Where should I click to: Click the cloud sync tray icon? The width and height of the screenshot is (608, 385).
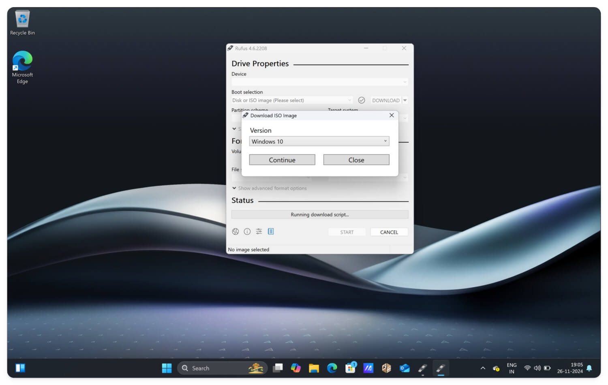[496, 368]
